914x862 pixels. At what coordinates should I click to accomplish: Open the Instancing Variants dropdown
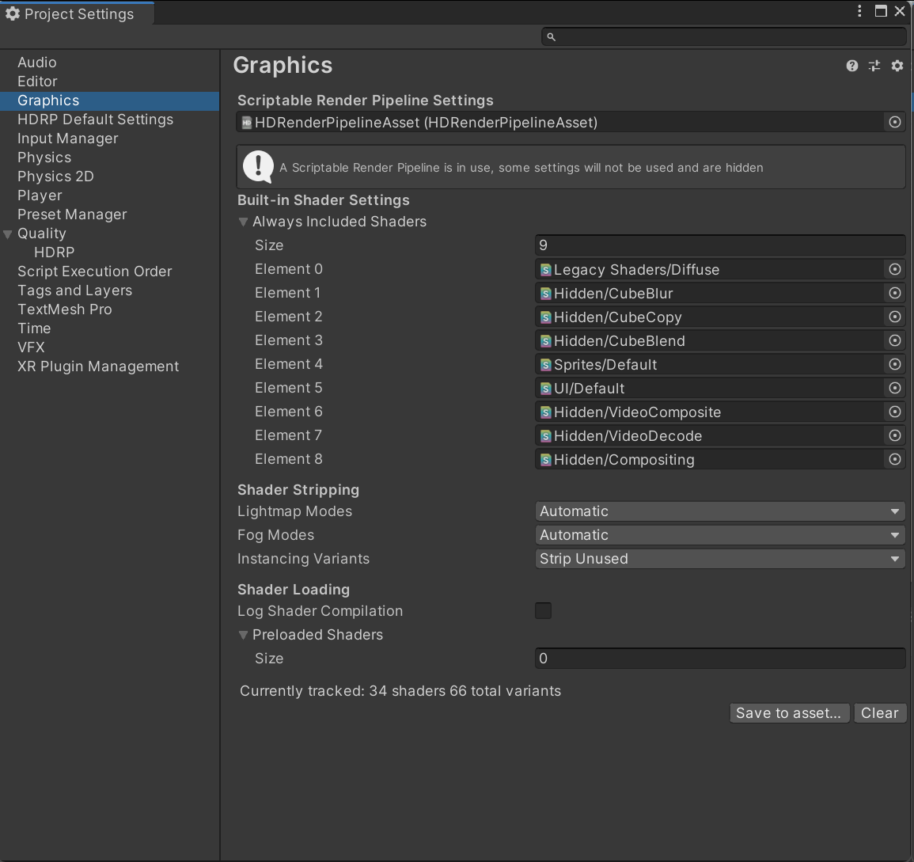(x=720, y=559)
